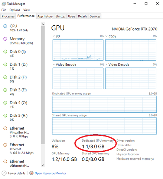Open the Copy engine dropdown chevron
The width and height of the screenshot is (163, 179).
tap(106, 36)
